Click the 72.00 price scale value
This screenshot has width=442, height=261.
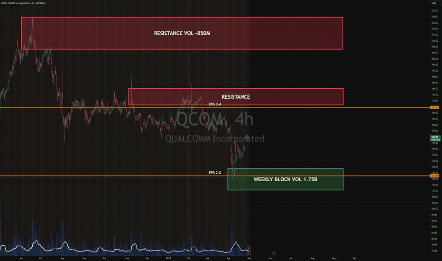[434, 251]
